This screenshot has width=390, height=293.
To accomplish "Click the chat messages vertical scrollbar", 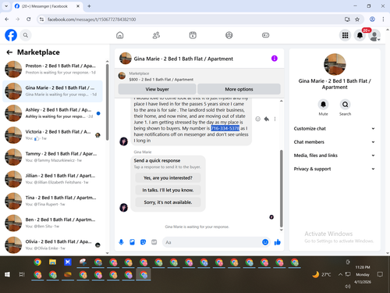I will pyautogui.click(x=281, y=188).
